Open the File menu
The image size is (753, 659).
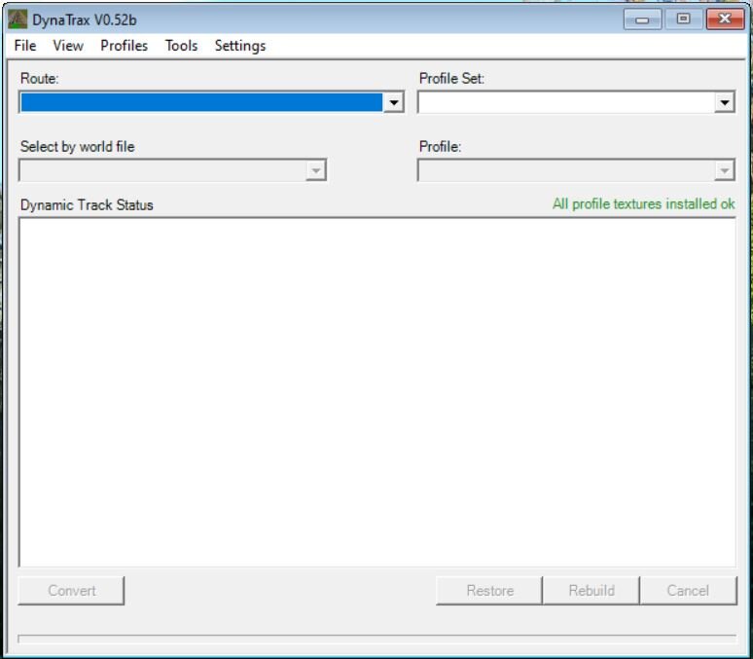point(25,46)
